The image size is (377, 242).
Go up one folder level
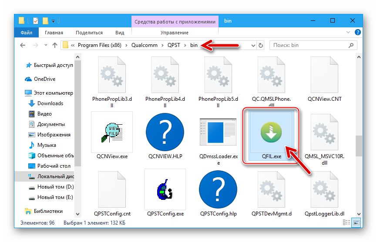tap(55, 45)
